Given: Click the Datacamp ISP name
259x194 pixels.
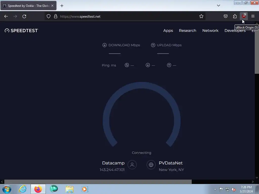Looking at the screenshot, I should pyautogui.click(x=113, y=163).
